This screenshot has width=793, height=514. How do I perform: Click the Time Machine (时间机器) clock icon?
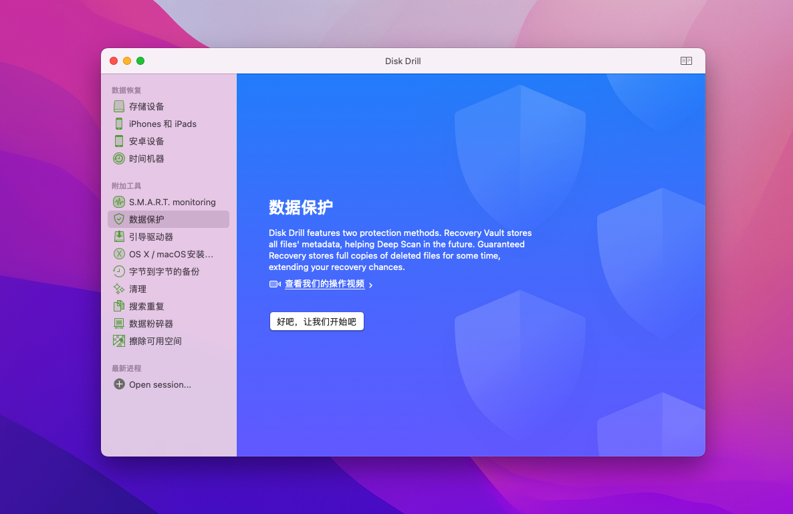coord(119,158)
